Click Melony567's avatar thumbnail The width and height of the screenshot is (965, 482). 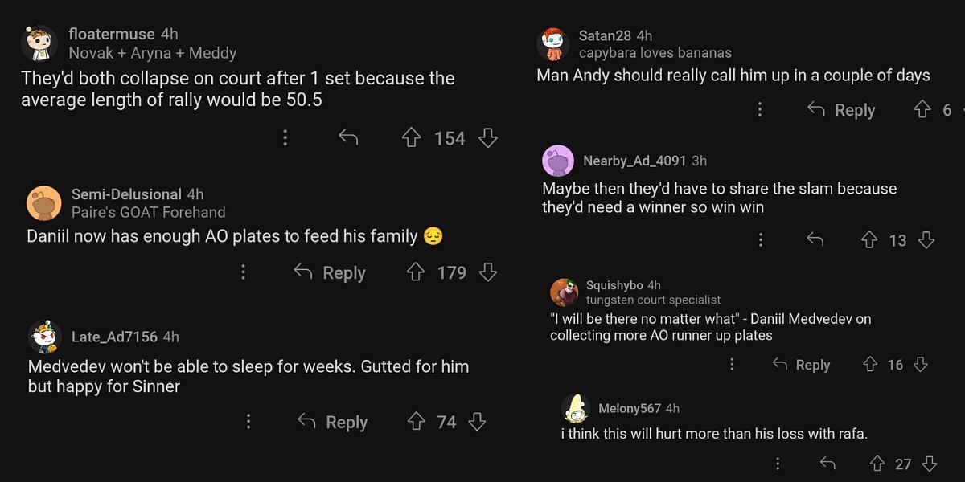576,409
